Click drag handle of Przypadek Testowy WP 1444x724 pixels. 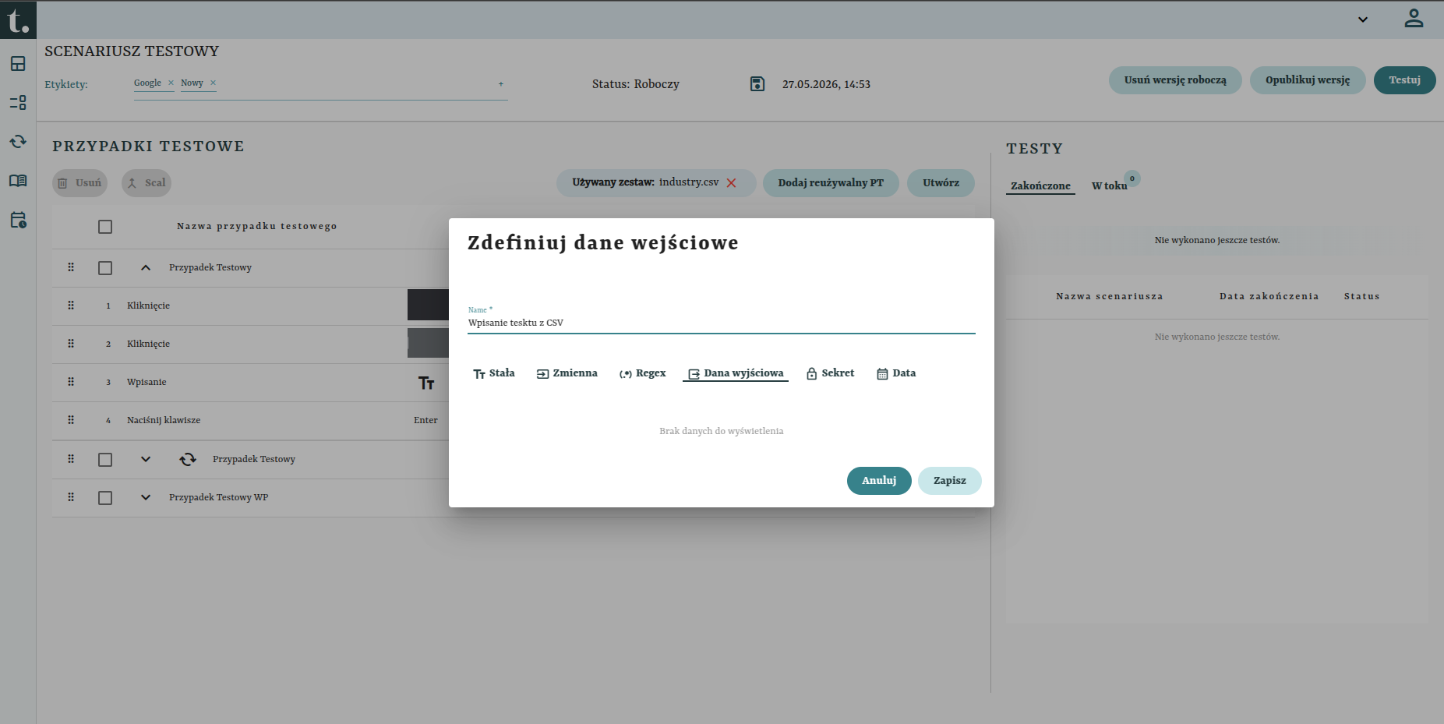pyautogui.click(x=71, y=497)
